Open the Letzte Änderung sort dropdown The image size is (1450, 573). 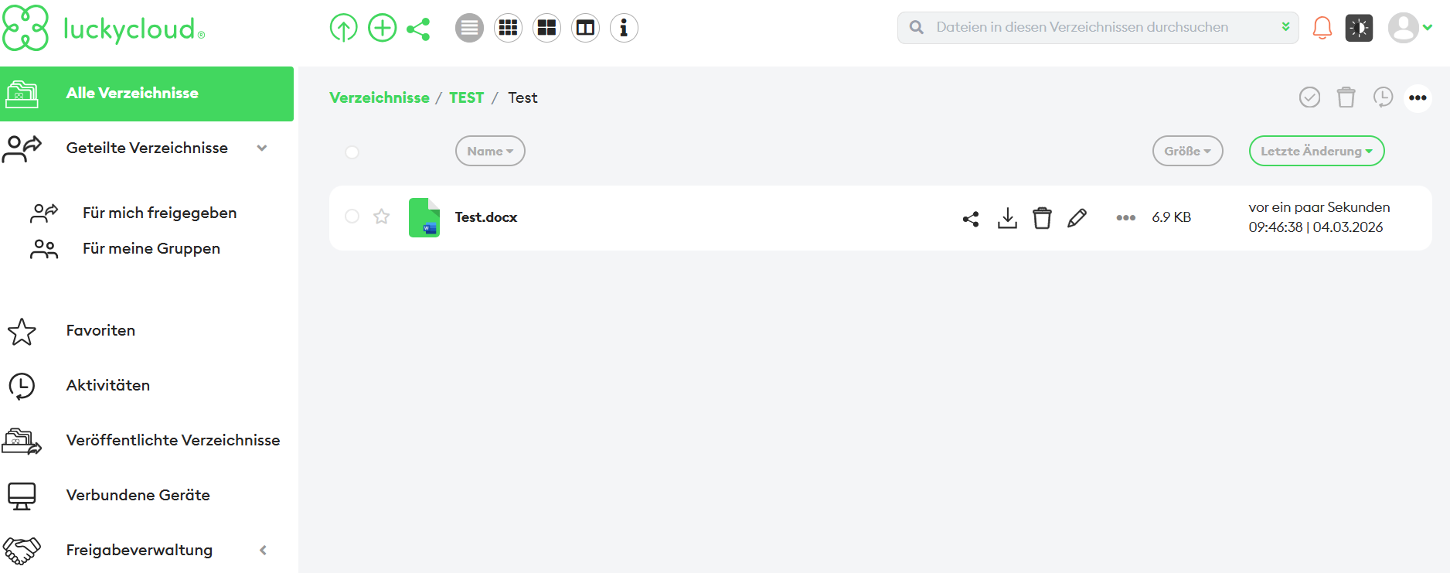[x=1316, y=152]
